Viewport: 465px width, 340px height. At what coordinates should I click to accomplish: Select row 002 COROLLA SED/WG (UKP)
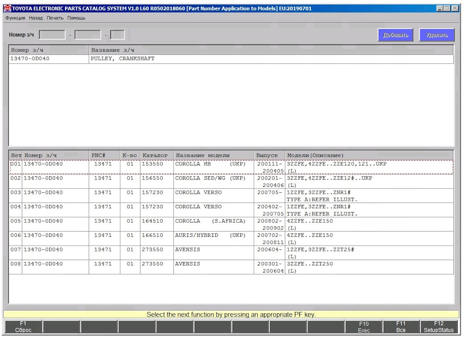[x=232, y=182]
